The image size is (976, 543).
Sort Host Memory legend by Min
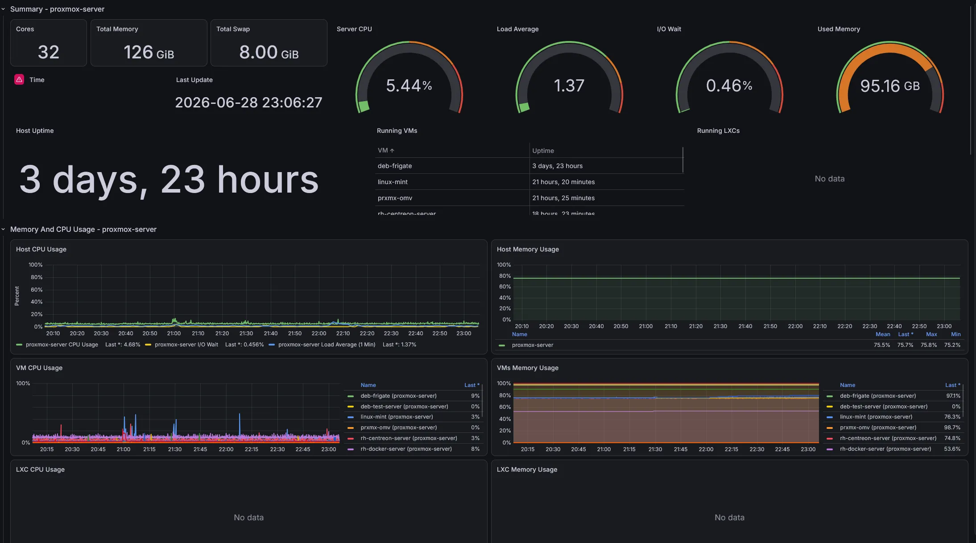(955, 334)
